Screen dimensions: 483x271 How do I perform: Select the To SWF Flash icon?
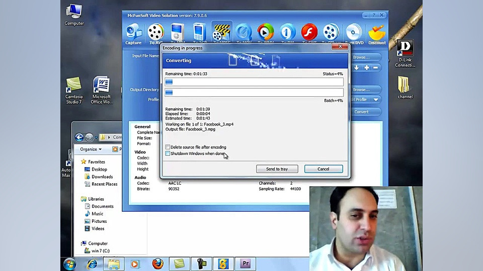click(309, 33)
